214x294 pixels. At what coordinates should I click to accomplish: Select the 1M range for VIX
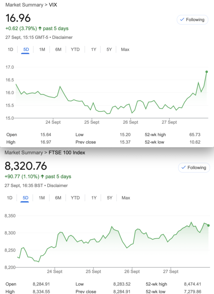[42, 50]
